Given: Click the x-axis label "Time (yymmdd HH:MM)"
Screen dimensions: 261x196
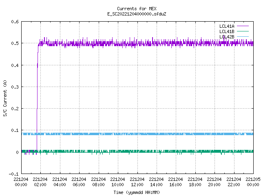Looking at the screenshot, I should pos(137,192).
